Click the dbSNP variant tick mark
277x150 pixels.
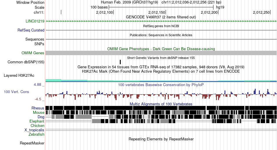[x=120, y=62]
